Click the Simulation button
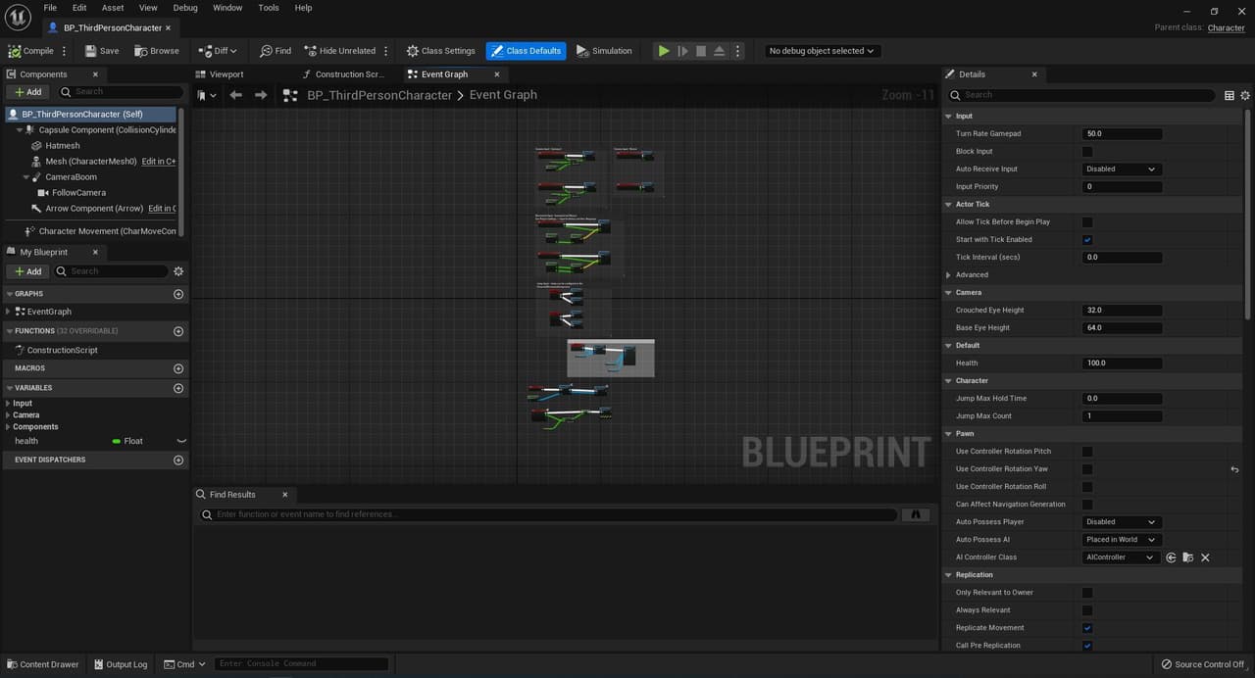1255x678 pixels. [x=604, y=51]
